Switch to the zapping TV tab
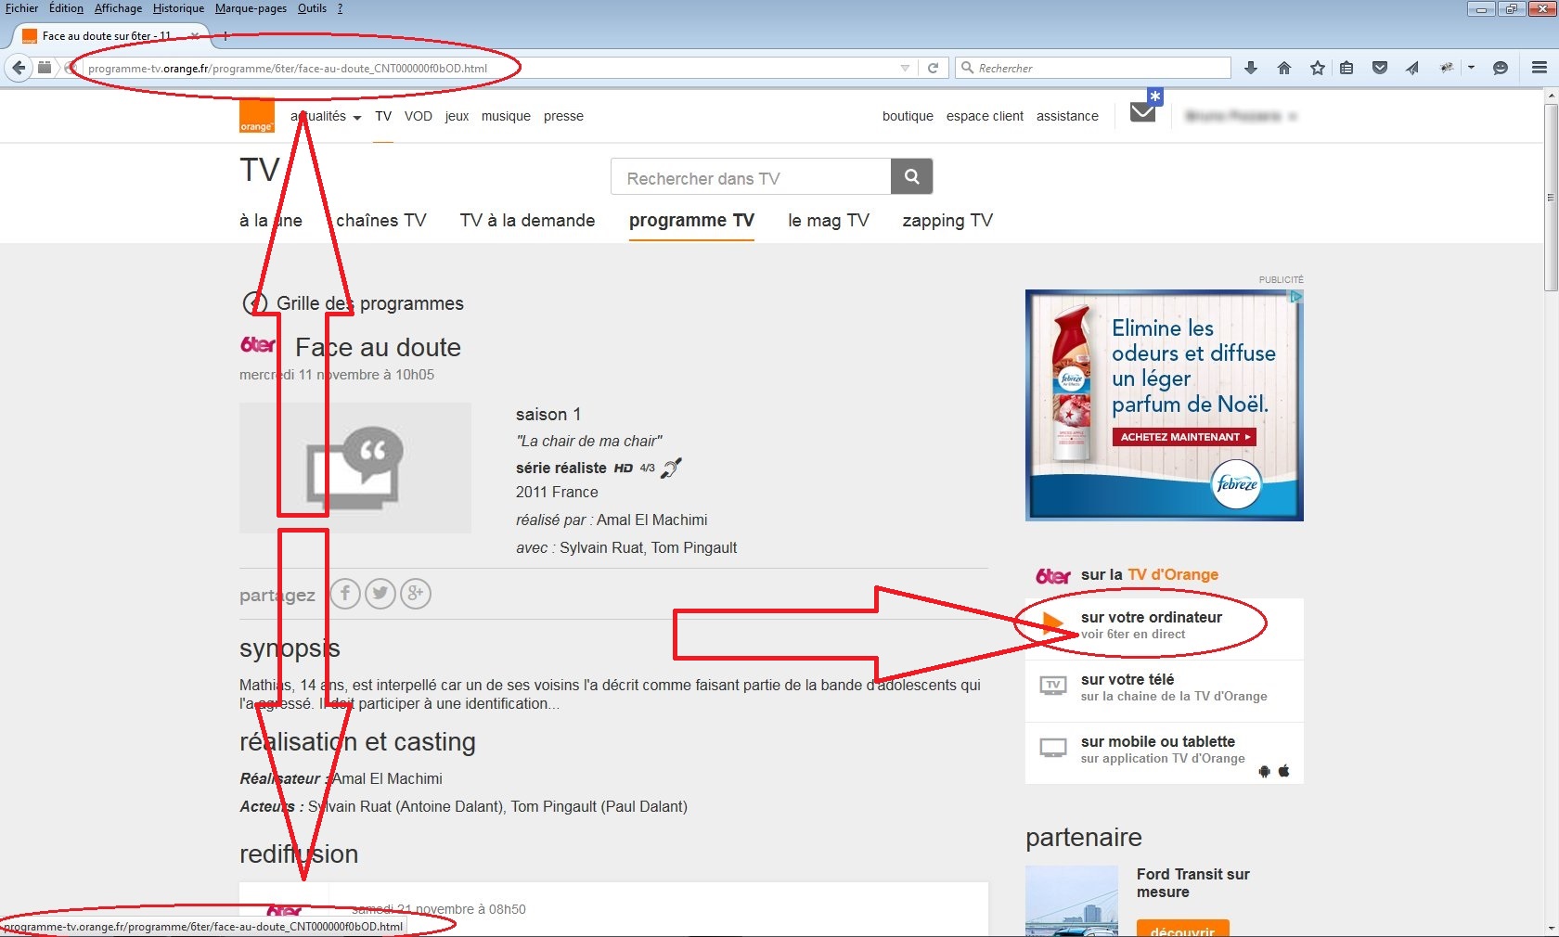1559x937 pixels. point(947,221)
